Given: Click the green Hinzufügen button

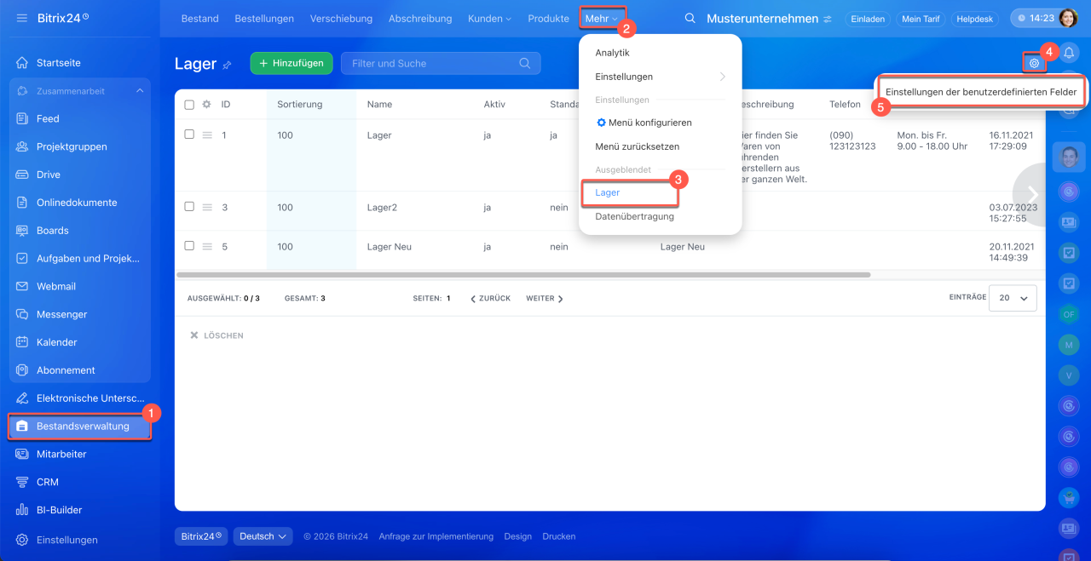Looking at the screenshot, I should tap(291, 63).
